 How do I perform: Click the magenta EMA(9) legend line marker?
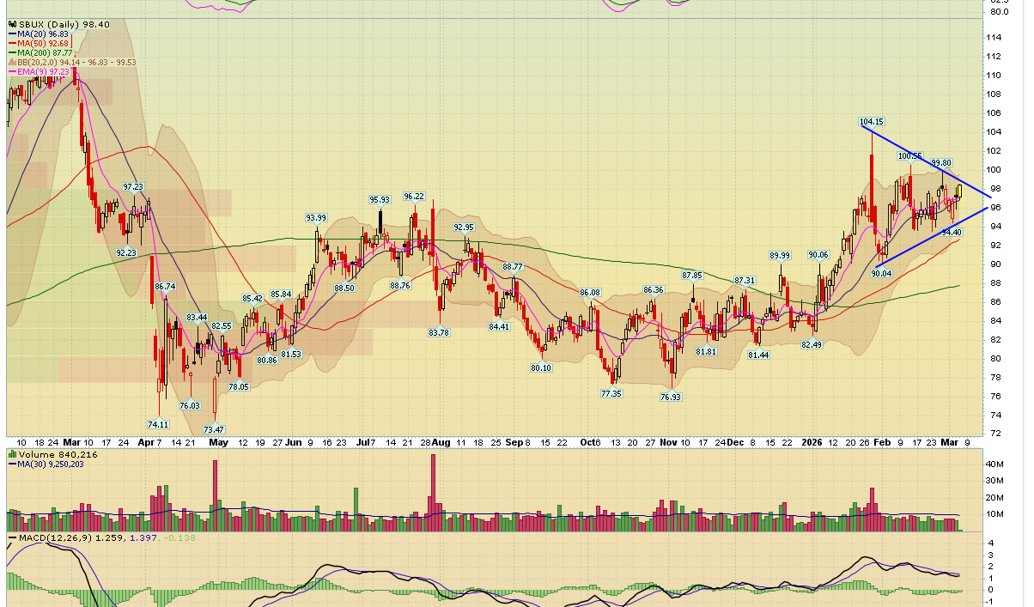tap(12, 72)
